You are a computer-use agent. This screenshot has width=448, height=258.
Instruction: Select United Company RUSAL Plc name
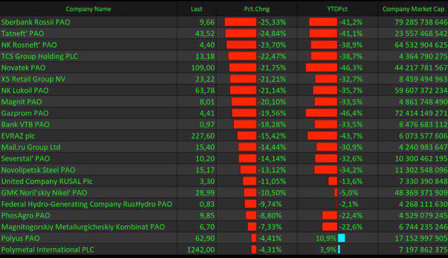pos(47,181)
